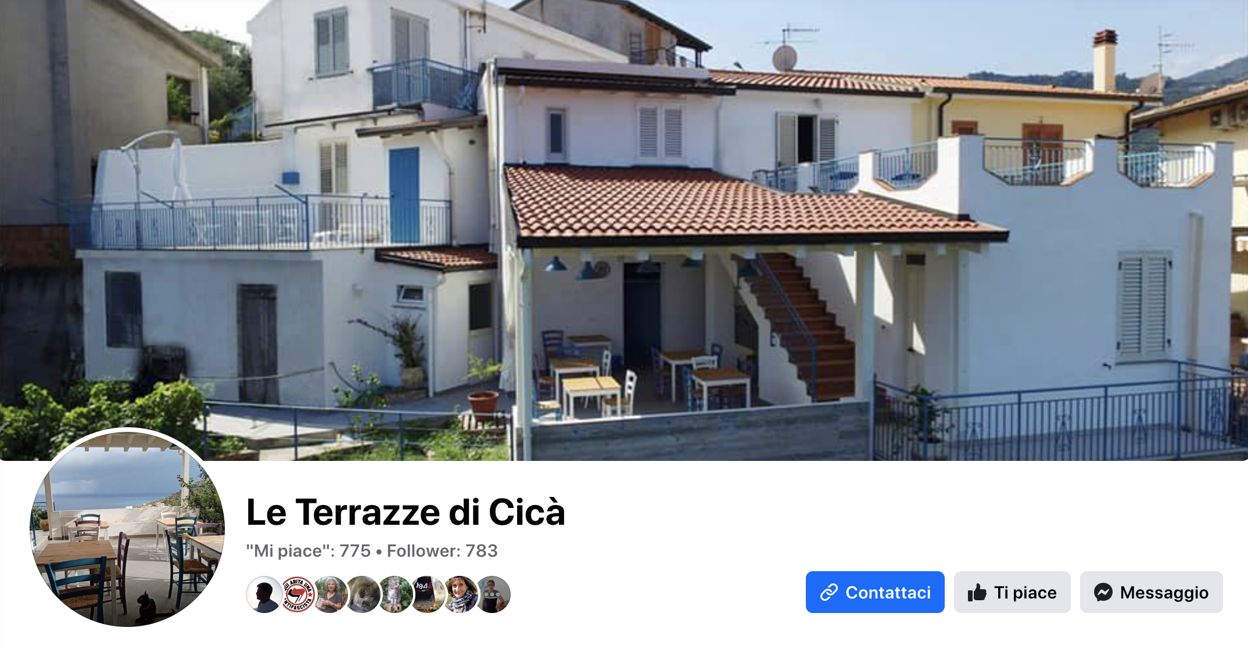Click the chain-link icon on Contattaci

(x=829, y=592)
